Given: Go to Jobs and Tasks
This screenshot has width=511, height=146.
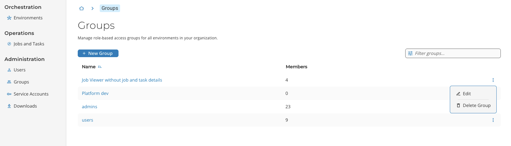Looking at the screenshot, I should pyautogui.click(x=29, y=44).
